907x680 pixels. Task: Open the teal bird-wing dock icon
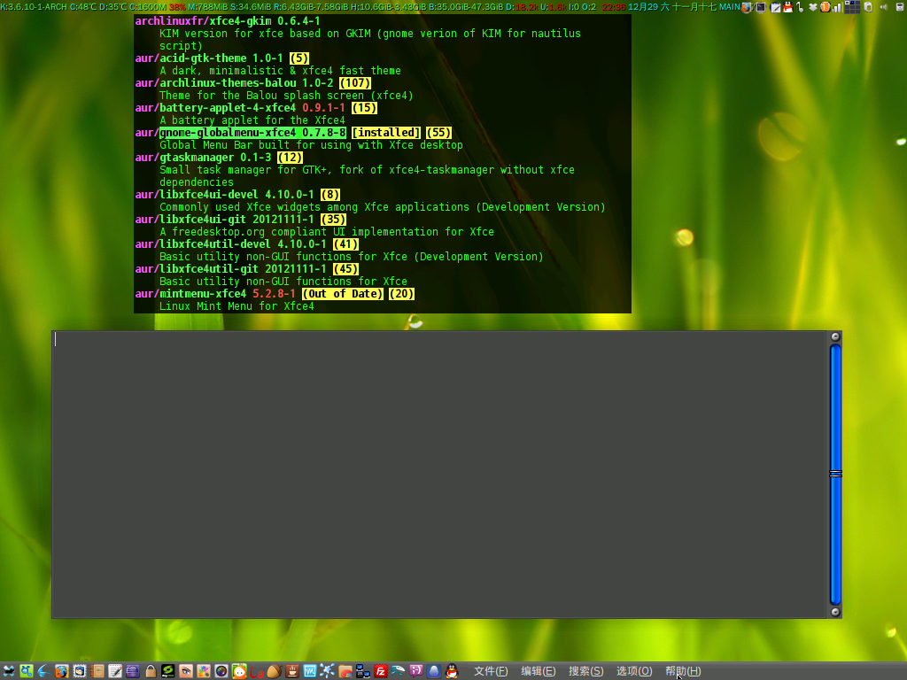coord(398,671)
